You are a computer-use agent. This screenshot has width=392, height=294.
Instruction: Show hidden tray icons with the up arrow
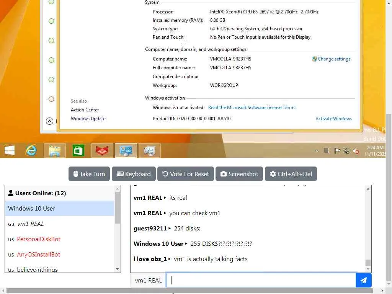point(317,151)
